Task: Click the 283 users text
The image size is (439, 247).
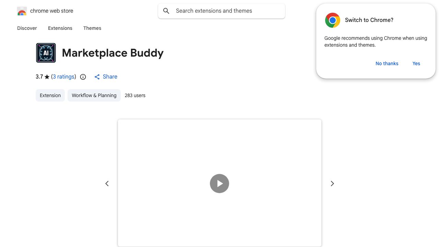Action: [x=135, y=95]
